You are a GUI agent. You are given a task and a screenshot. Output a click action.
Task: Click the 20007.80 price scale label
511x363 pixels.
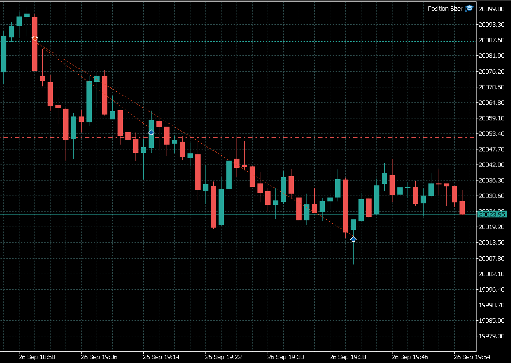pos(491,259)
